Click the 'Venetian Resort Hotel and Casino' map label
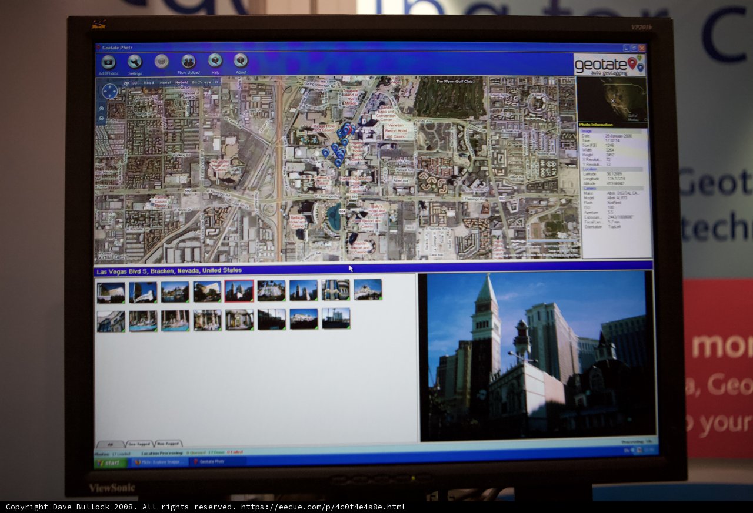 click(395, 131)
